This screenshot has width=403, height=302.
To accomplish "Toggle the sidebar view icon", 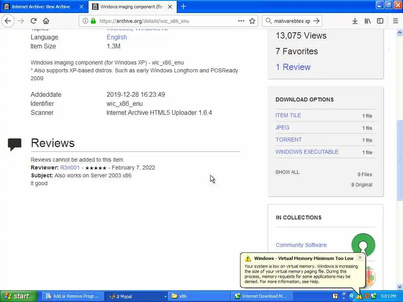I will point(380,21).
